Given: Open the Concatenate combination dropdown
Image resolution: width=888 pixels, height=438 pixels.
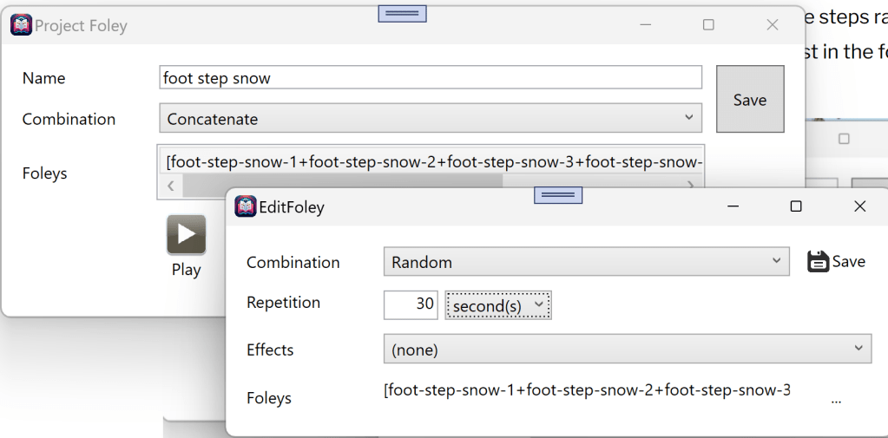Looking at the screenshot, I should [x=431, y=119].
